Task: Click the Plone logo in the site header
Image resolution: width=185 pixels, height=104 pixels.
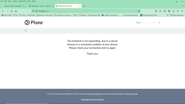Action: point(34,23)
